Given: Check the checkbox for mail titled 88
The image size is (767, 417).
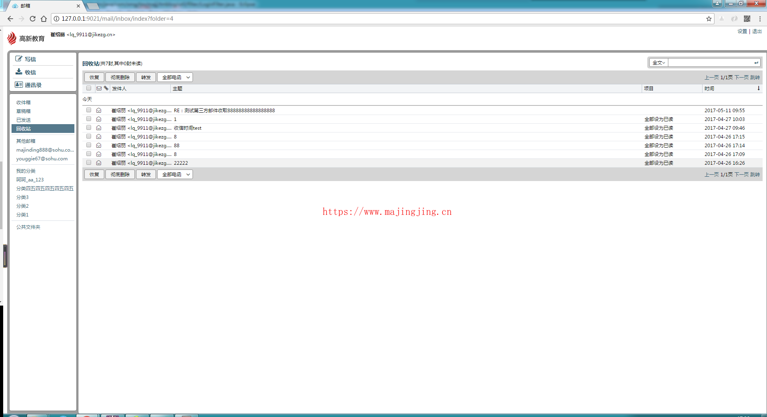Looking at the screenshot, I should 89,145.
